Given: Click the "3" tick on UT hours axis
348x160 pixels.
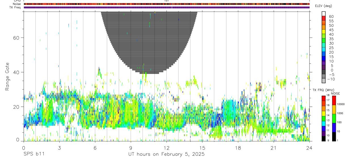Looking at the screenshot, I should point(59,148).
